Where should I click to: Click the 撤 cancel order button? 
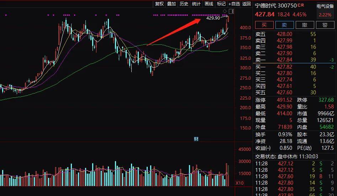[x=305, y=25]
